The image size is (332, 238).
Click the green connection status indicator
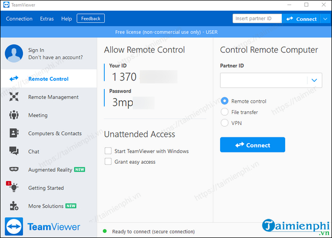click(x=105, y=231)
